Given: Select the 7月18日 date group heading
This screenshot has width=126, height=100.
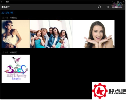Looking at the screenshot, I should tap(5, 52).
